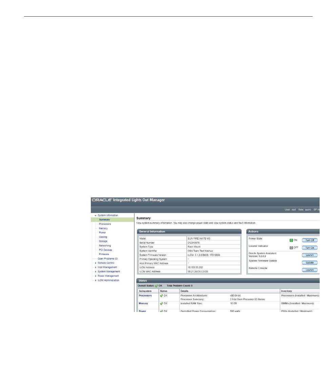
Task: Click the Rack Mount system type value
Action: 194,247
